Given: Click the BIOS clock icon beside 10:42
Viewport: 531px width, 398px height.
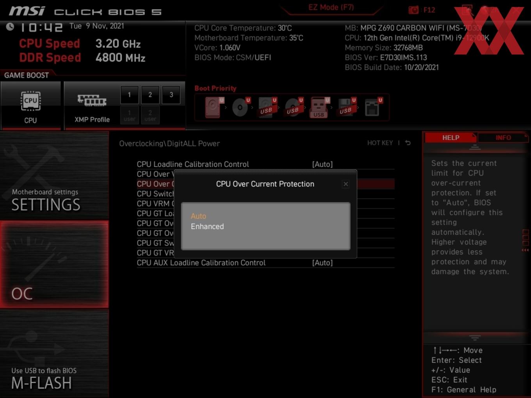Looking at the screenshot, I should click(10, 27).
